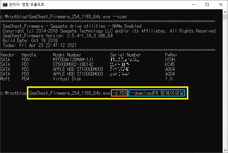Click firmware revision 'AQ04' in PD3 row
Viewport: 228px width, 153px height.
click(x=170, y=74)
